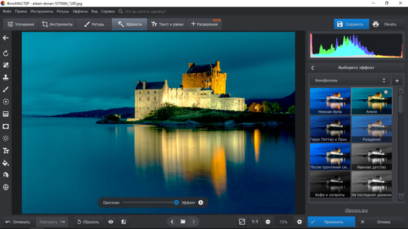
Task: Select the paint bucket fill tool
Action: click(x=6, y=163)
